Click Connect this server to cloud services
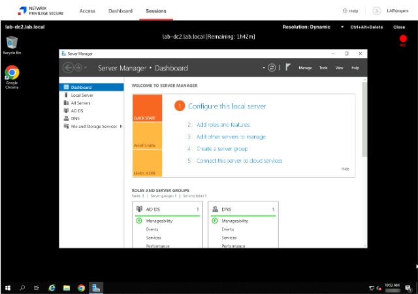The width and height of the screenshot is (418, 294). click(240, 161)
